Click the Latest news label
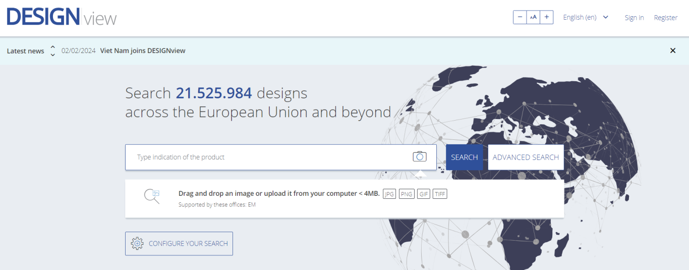This screenshot has width=689, height=270. point(25,51)
